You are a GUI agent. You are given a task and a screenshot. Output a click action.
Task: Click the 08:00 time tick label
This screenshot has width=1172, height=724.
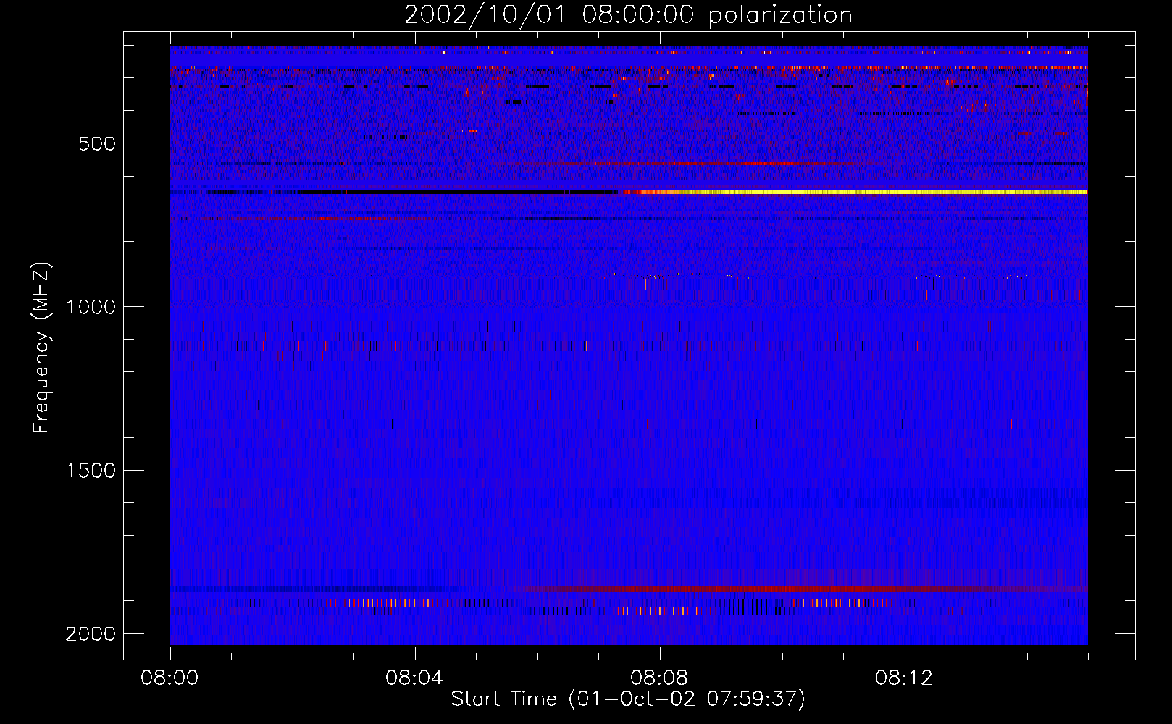tap(170, 678)
